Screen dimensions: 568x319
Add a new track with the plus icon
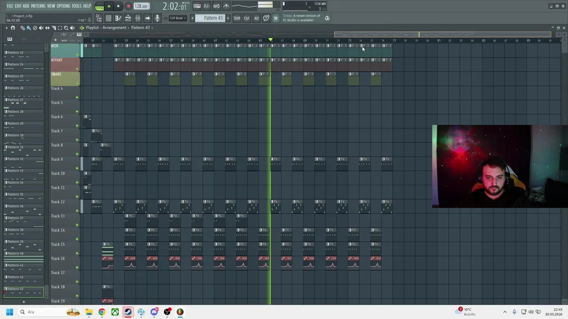[55, 40]
